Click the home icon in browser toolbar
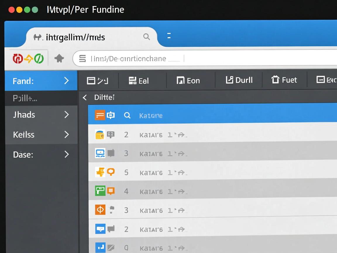337x253 pixels. click(x=59, y=59)
